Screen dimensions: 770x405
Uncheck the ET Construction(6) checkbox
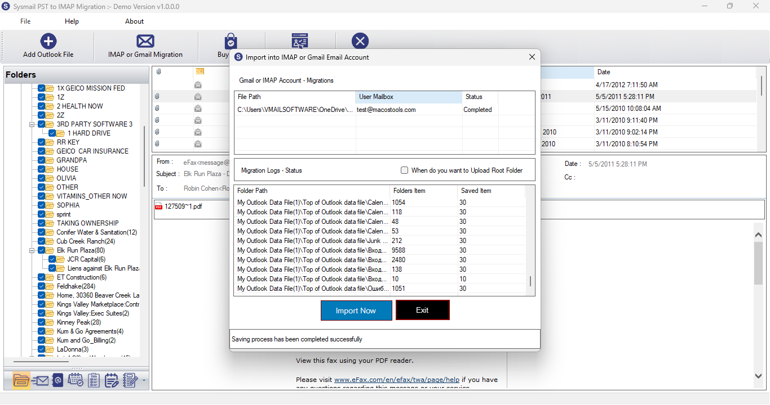(x=41, y=277)
